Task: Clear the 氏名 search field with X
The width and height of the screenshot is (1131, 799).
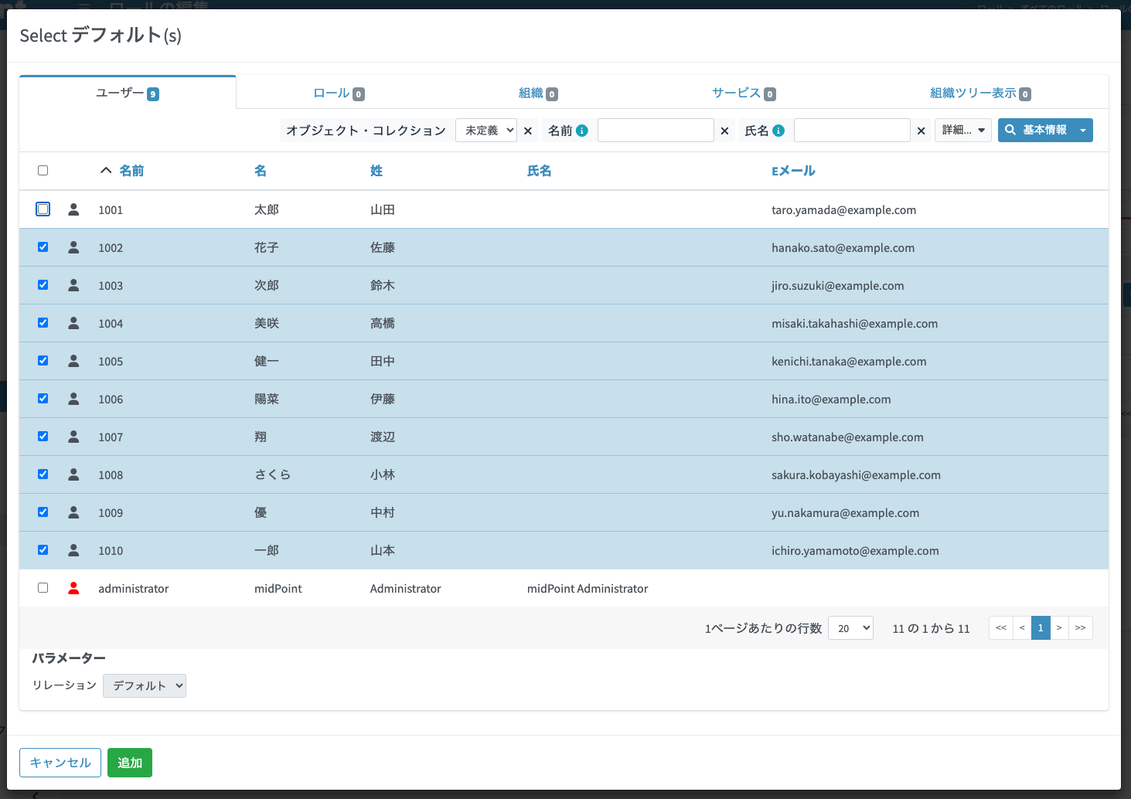Action: (x=921, y=131)
